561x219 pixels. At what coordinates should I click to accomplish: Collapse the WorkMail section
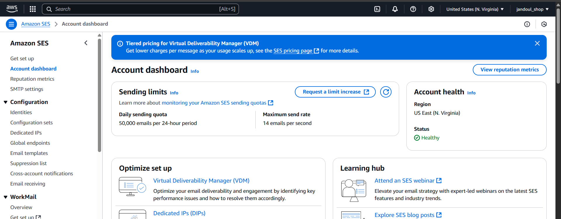click(6, 197)
